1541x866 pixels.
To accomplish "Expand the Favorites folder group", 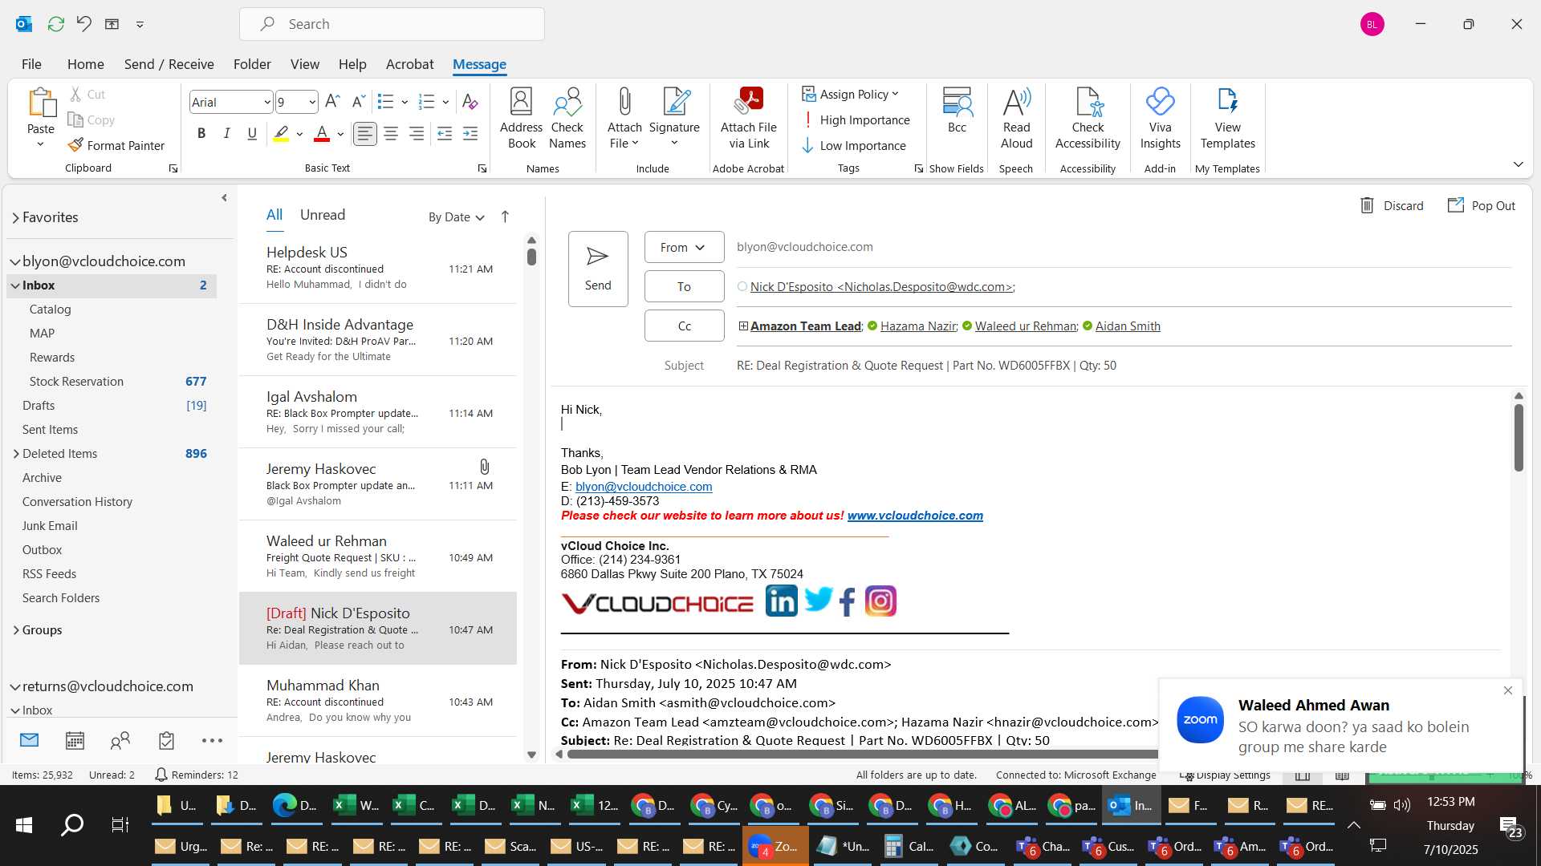I will [x=15, y=218].
